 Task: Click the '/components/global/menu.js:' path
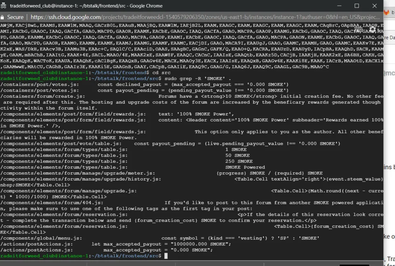[41, 238]
